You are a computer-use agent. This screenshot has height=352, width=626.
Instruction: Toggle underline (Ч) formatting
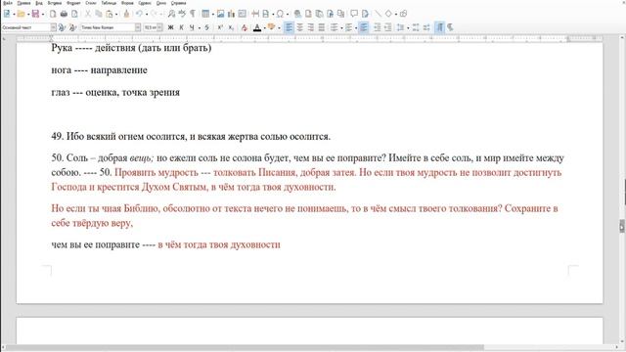(x=192, y=27)
